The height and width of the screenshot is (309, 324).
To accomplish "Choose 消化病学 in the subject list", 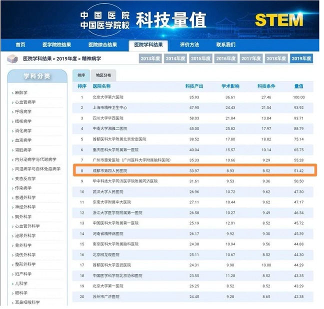I will [23, 130].
